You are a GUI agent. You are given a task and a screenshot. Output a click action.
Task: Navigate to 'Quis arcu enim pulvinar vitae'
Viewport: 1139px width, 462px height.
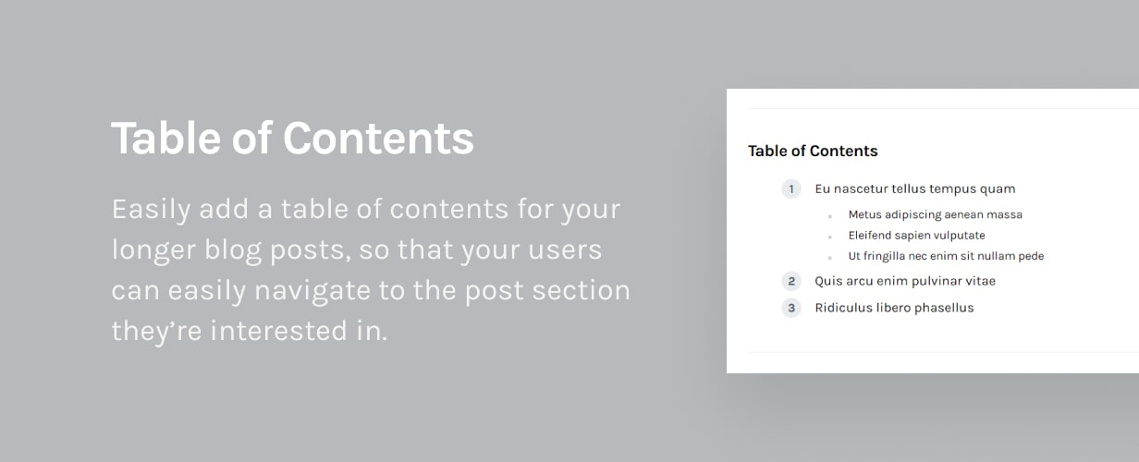pyautogui.click(x=905, y=281)
